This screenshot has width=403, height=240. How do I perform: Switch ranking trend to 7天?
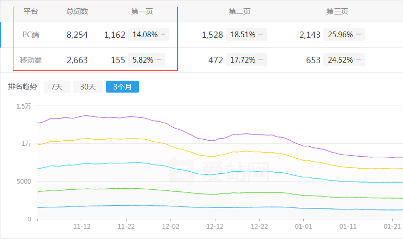point(56,87)
